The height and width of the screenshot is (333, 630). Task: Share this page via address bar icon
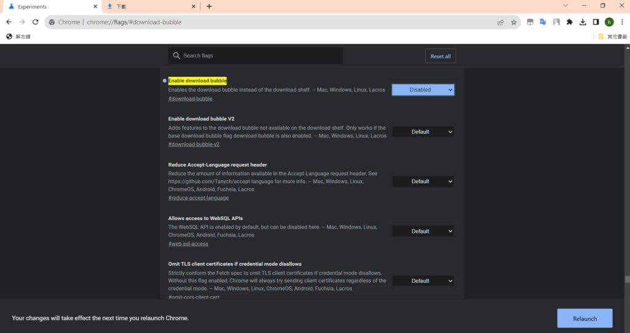click(x=501, y=23)
